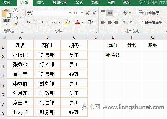Align text right

pyautogui.click(x=116, y=22)
